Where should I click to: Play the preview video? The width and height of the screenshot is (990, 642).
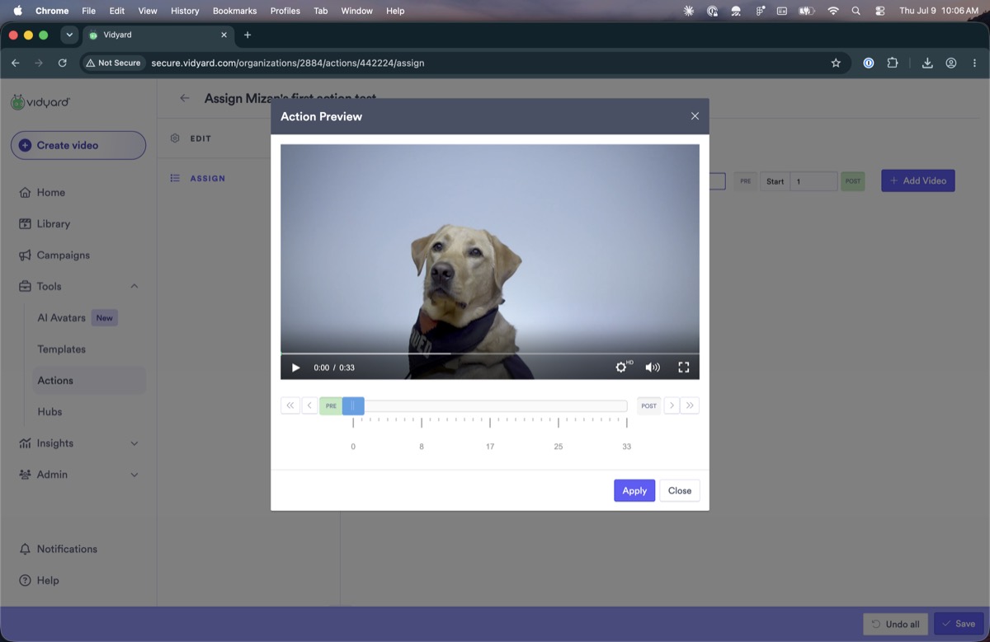296,368
